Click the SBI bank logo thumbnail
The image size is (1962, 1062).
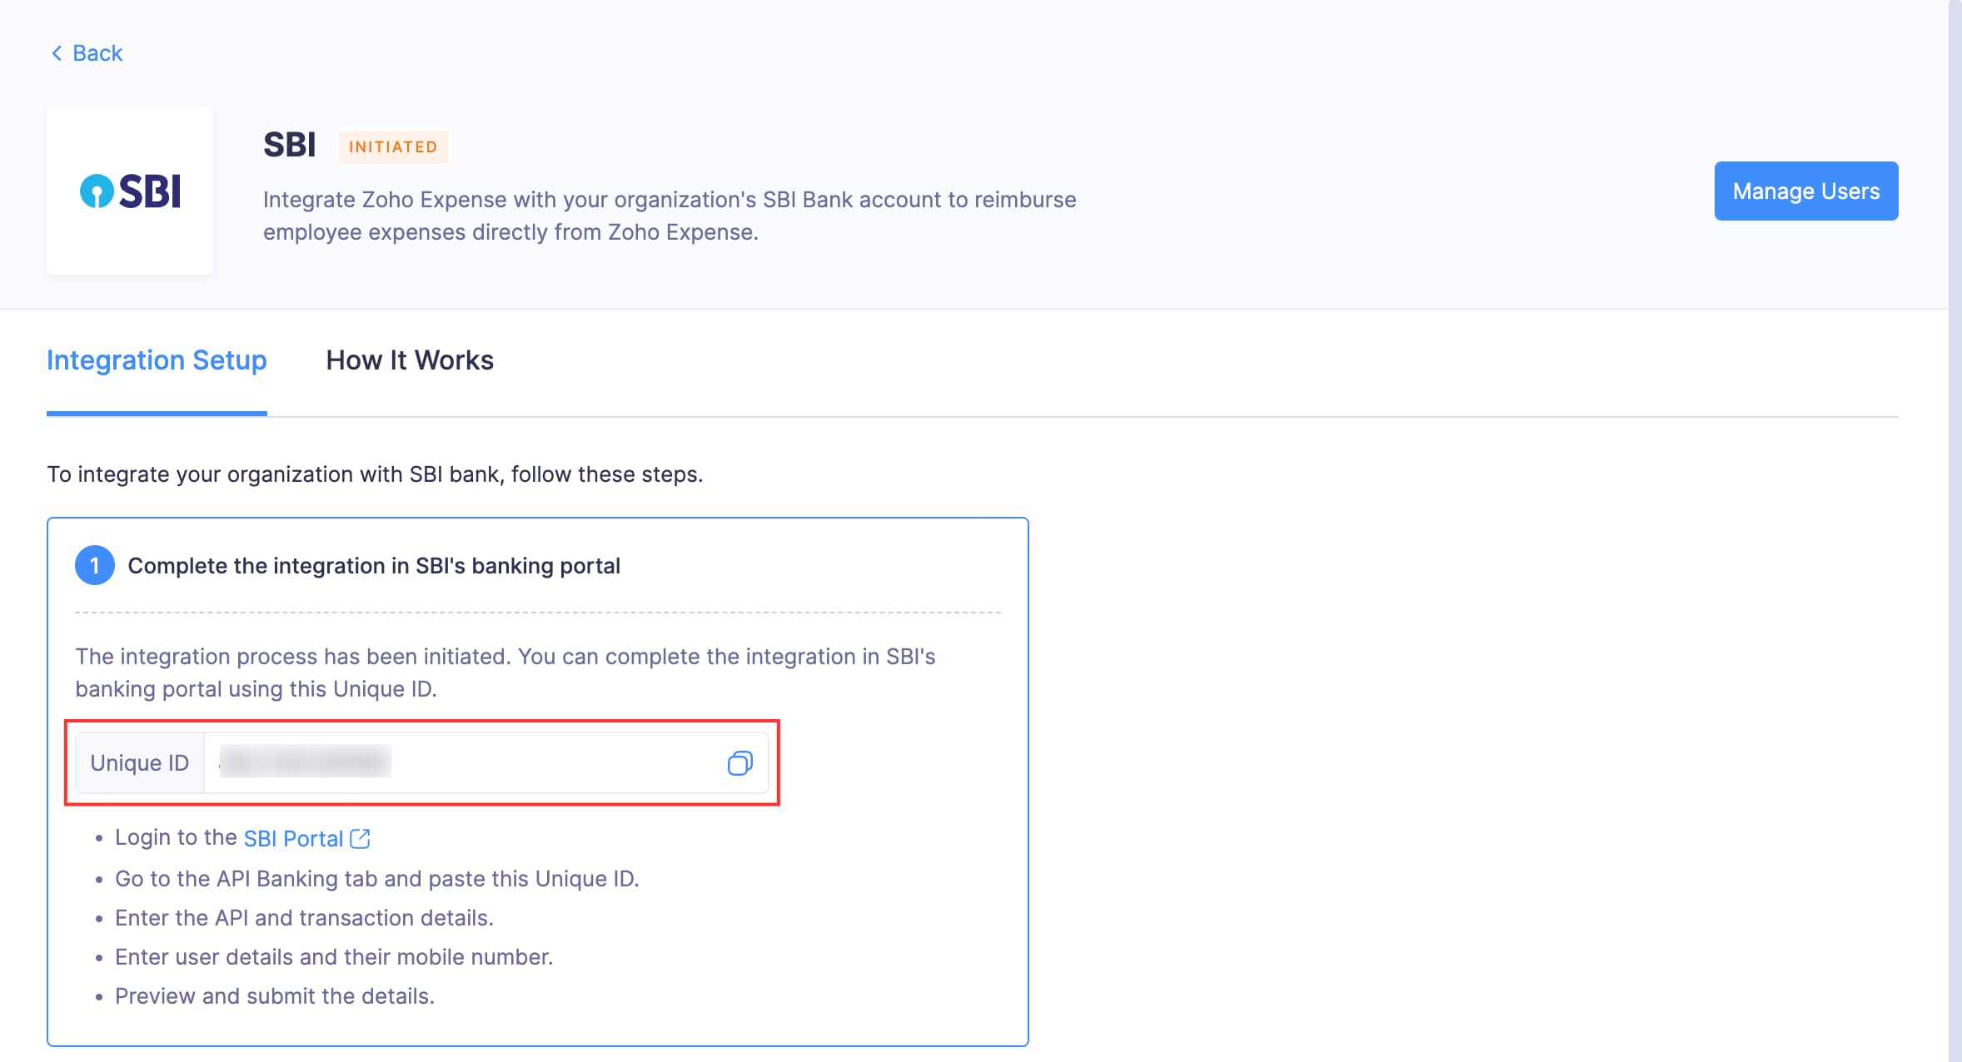pos(130,191)
